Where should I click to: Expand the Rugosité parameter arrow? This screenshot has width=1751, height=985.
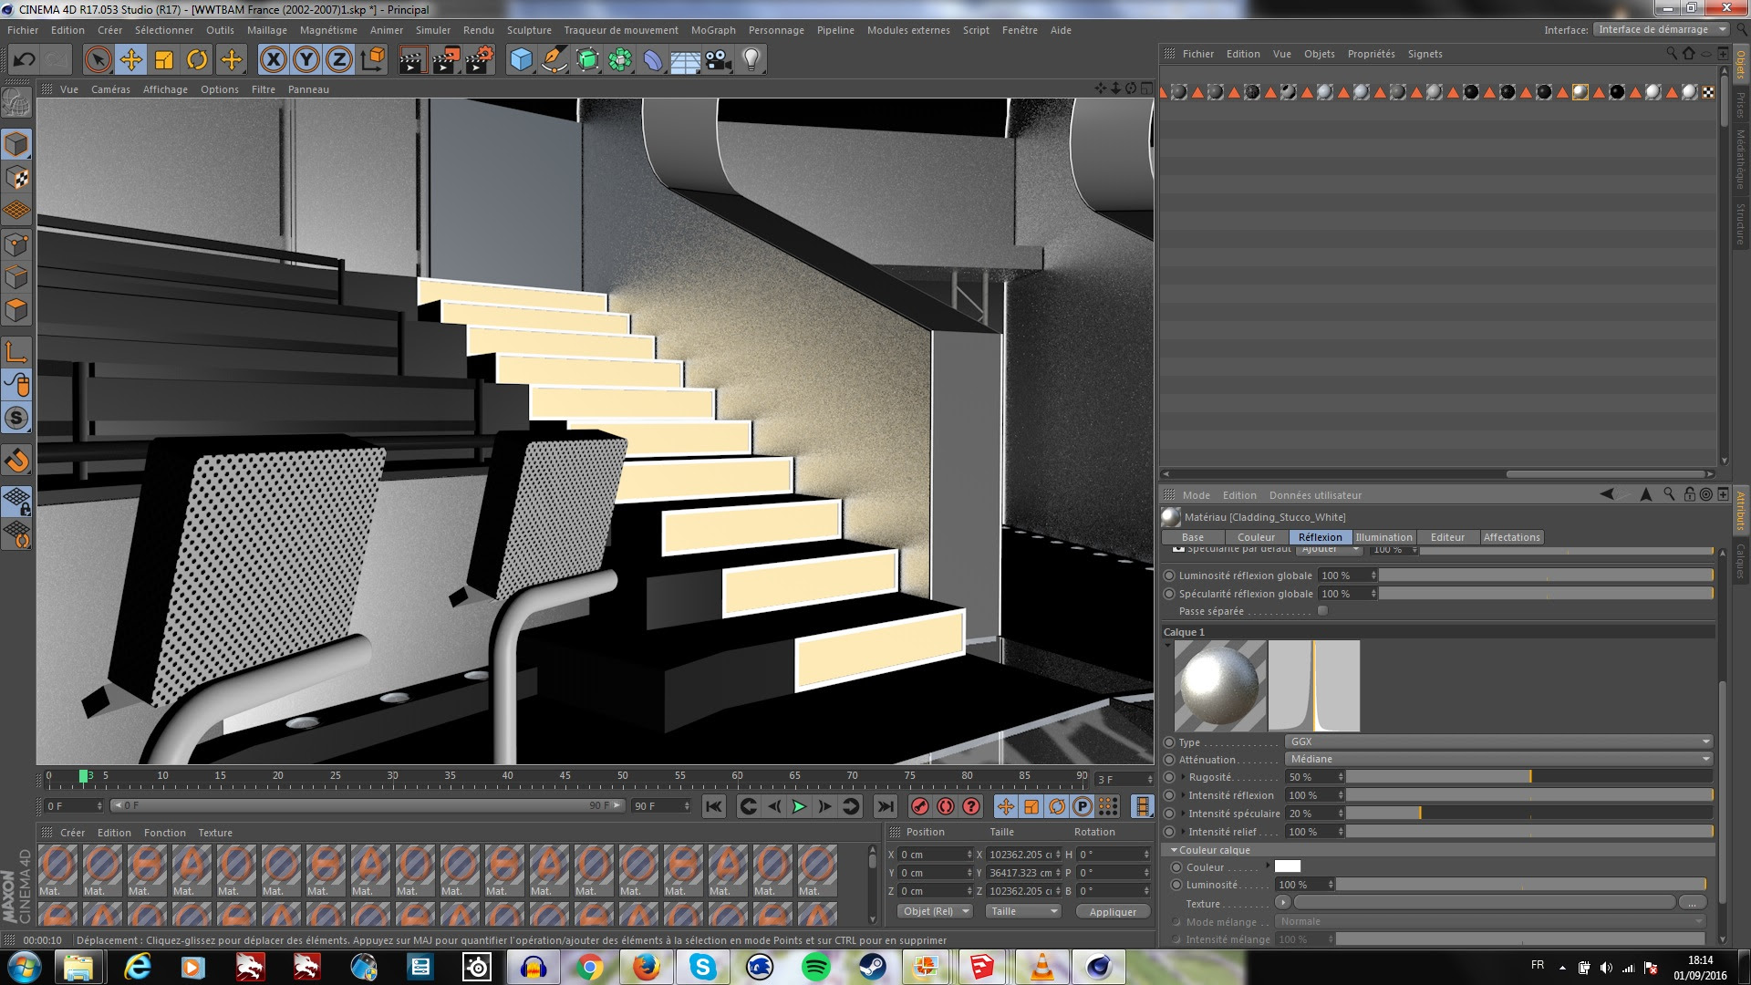tap(1184, 777)
